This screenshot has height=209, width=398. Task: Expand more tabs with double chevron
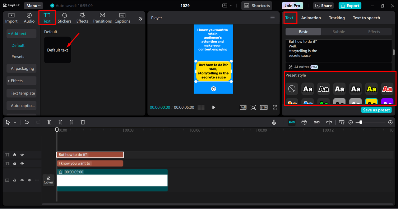coord(140,19)
